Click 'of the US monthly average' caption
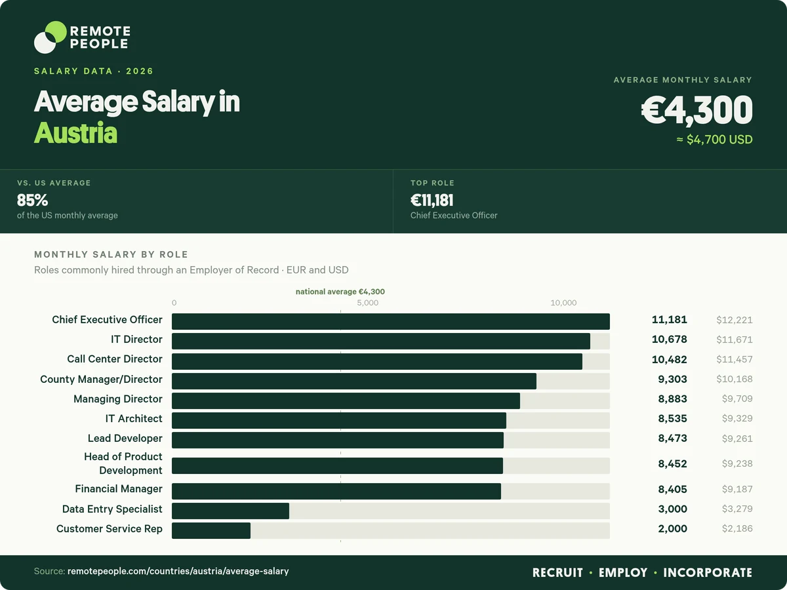787x590 pixels. tap(68, 215)
